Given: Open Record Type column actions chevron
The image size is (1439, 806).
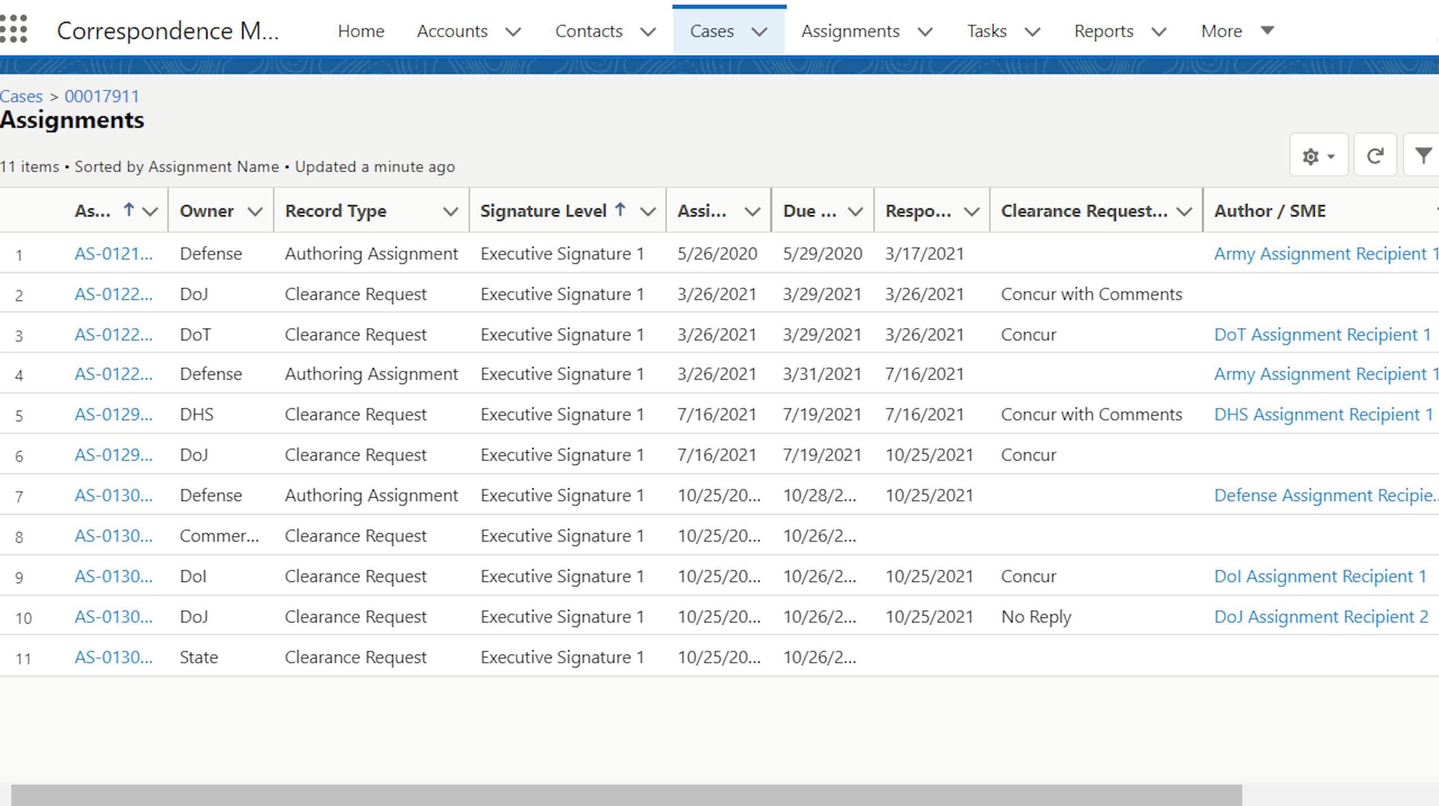Looking at the screenshot, I should (450, 211).
